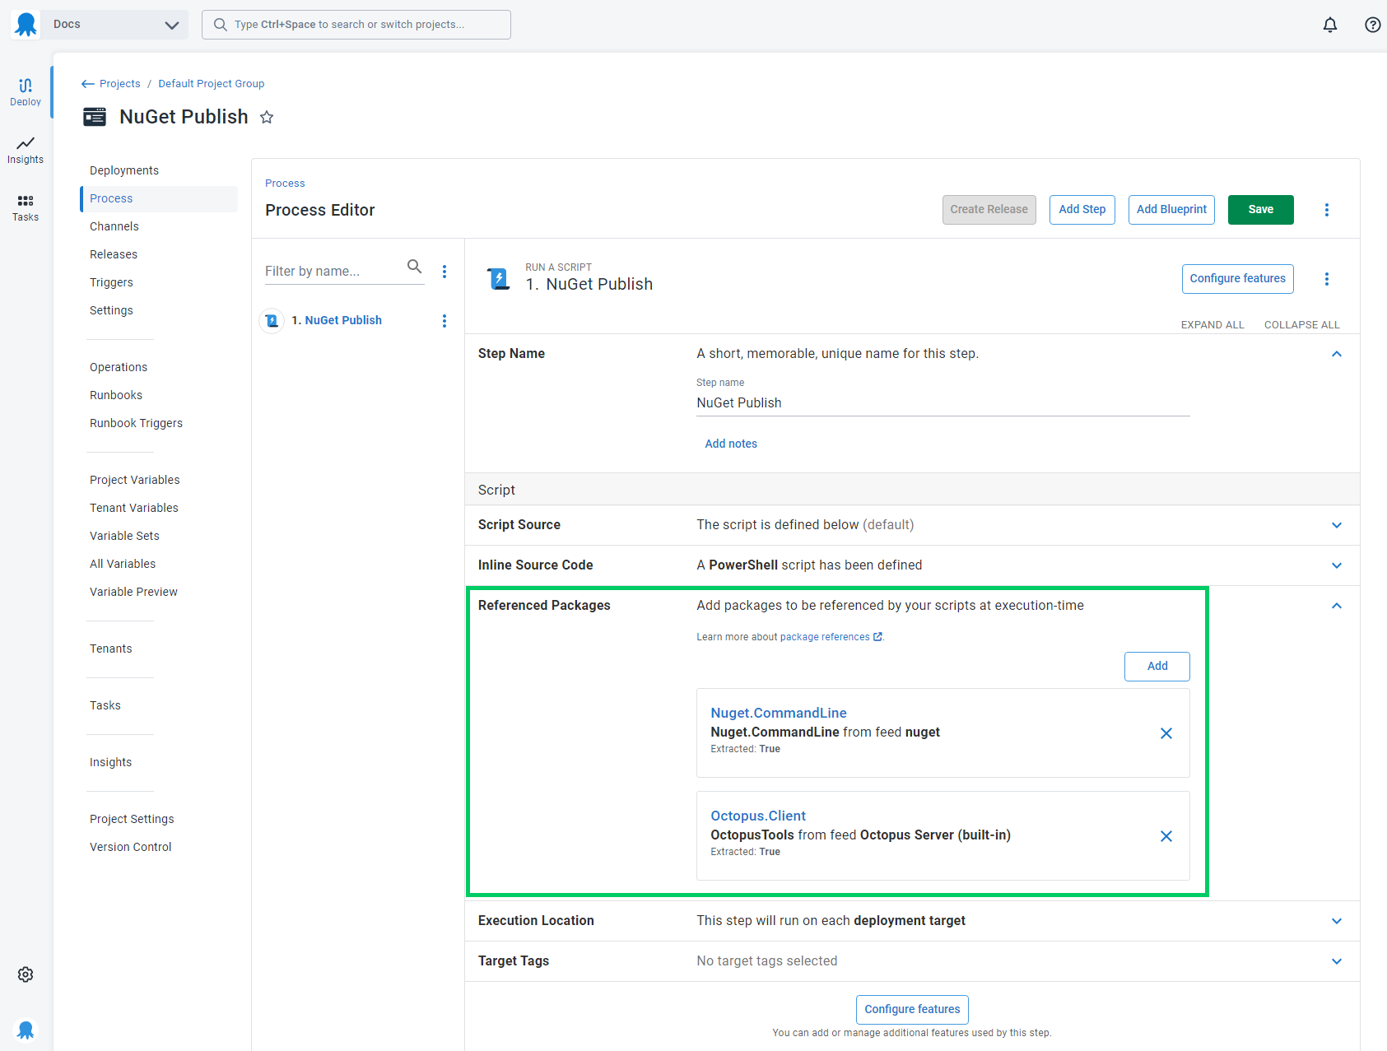The height and width of the screenshot is (1051, 1387).
Task: Expand the Execution Location section
Action: (x=1337, y=921)
